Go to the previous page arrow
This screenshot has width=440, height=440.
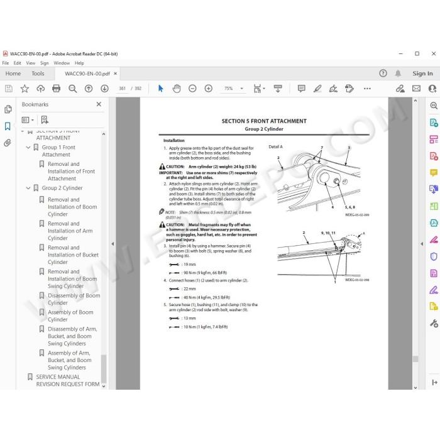(89, 89)
